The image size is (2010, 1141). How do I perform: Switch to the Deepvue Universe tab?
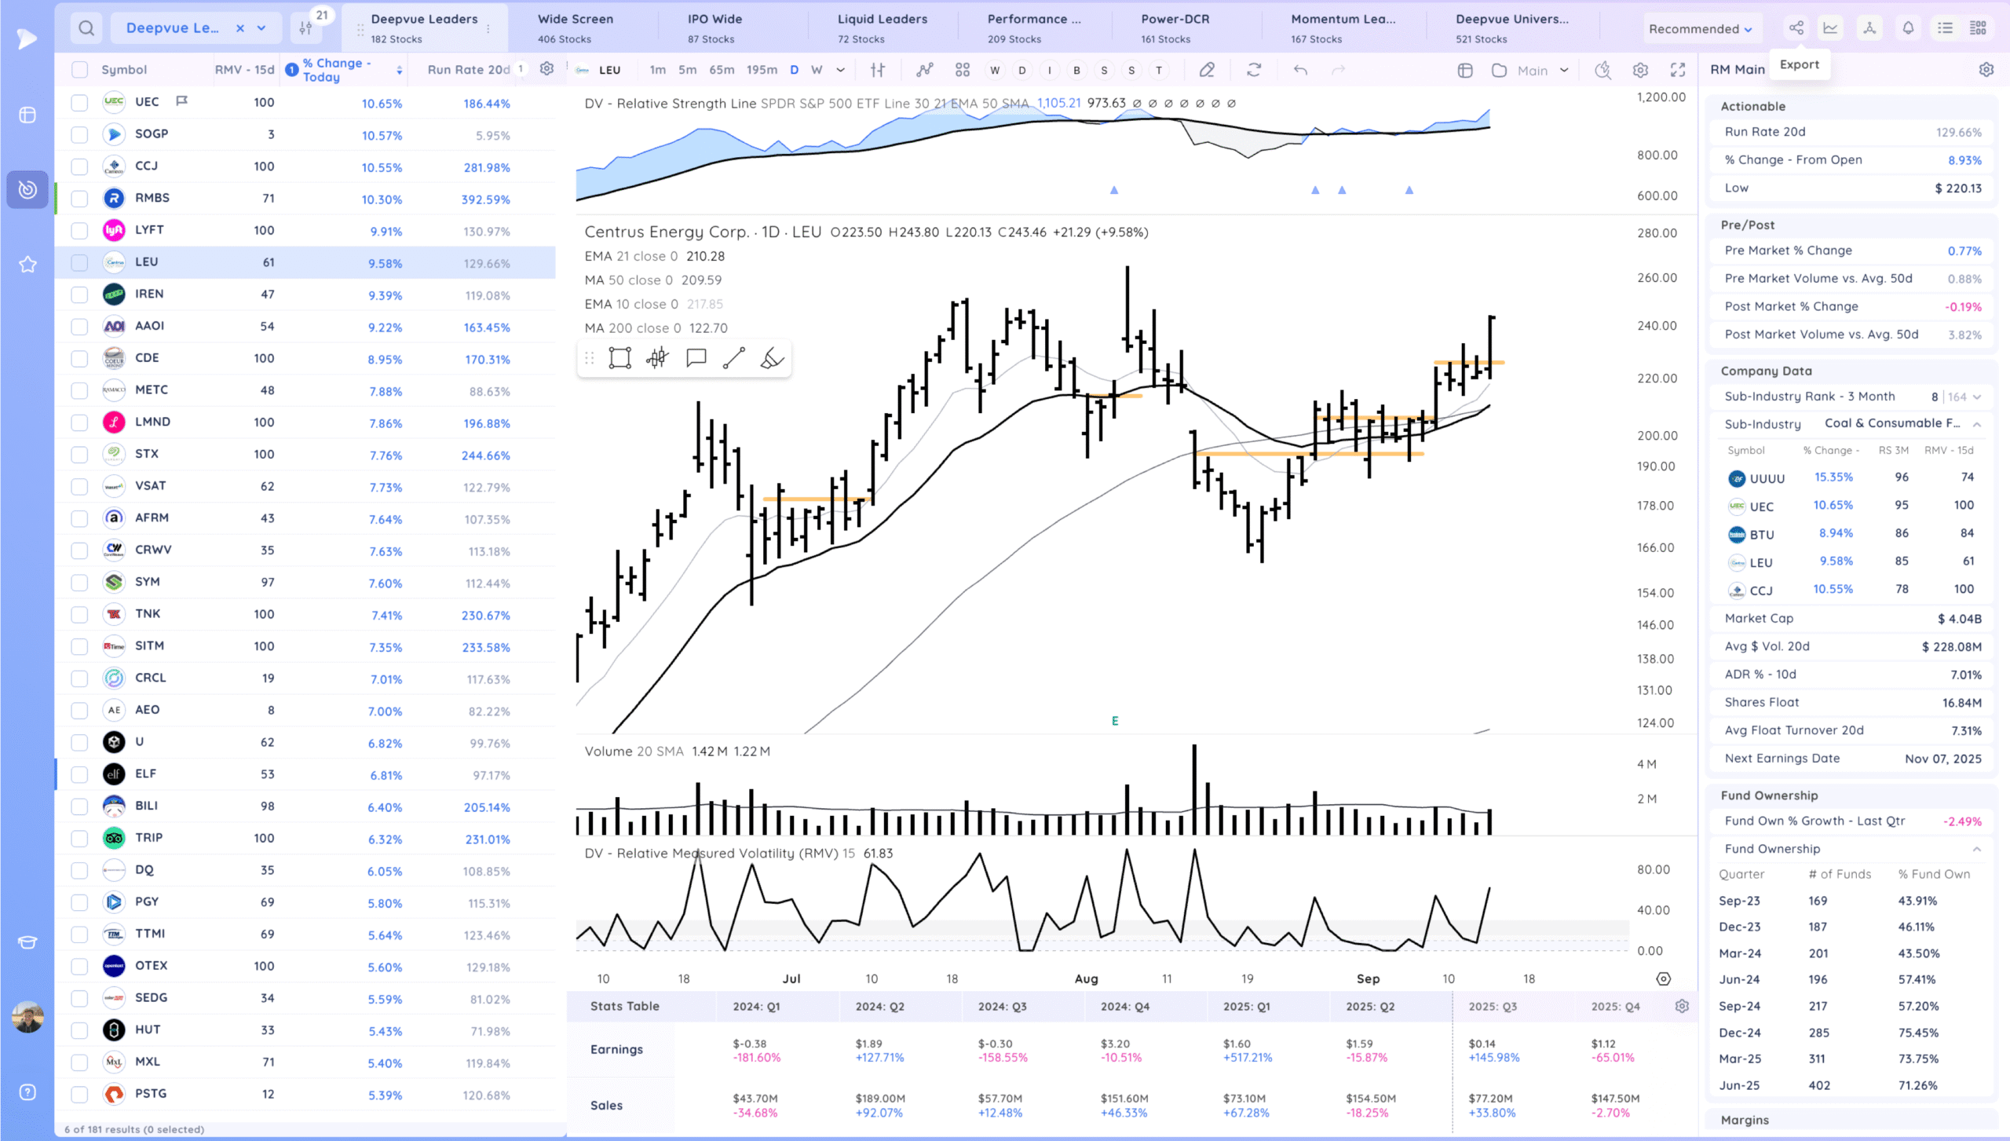pos(1512,28)
